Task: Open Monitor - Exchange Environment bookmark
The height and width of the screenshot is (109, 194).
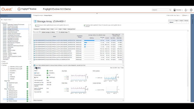Action: (x=11, y=38)
